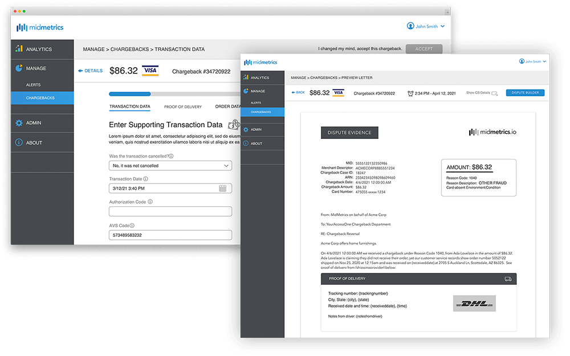Switch to Proof of Delivery tab
Image resolution: width=570 pixels, height=356 pixels.
click(183, 107)
